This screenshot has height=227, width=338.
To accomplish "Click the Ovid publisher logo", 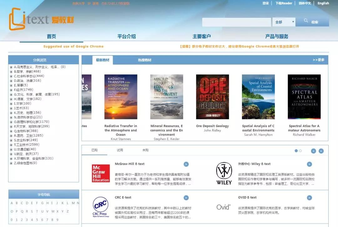I will point(223,206).
